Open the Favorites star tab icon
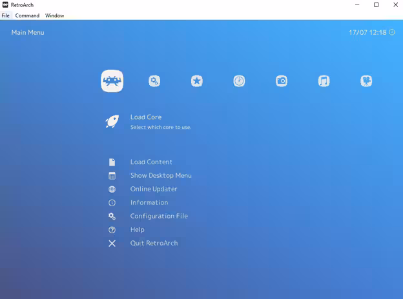Image resolution: width=403 pixels, height=299 pixels. pyautogui.click(x=197, y=81)
